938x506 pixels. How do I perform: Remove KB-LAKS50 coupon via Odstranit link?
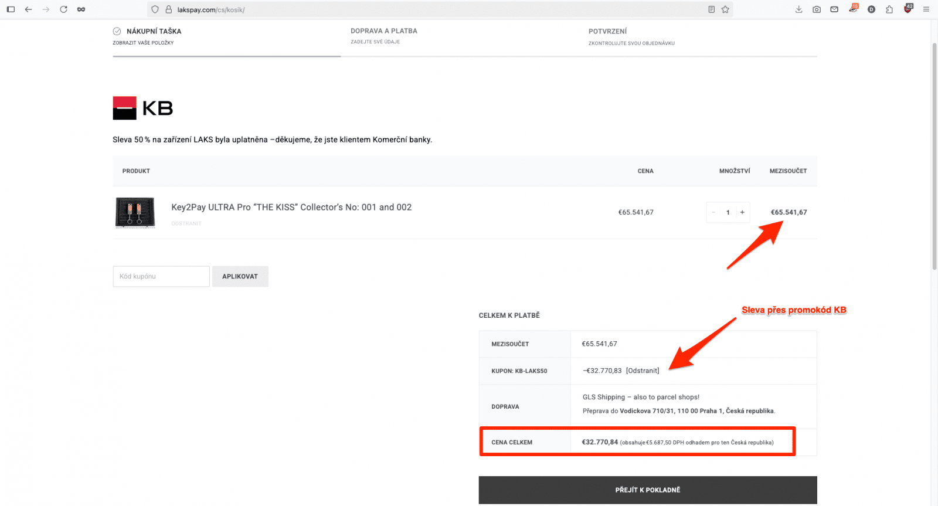click(x=643, y=371)
